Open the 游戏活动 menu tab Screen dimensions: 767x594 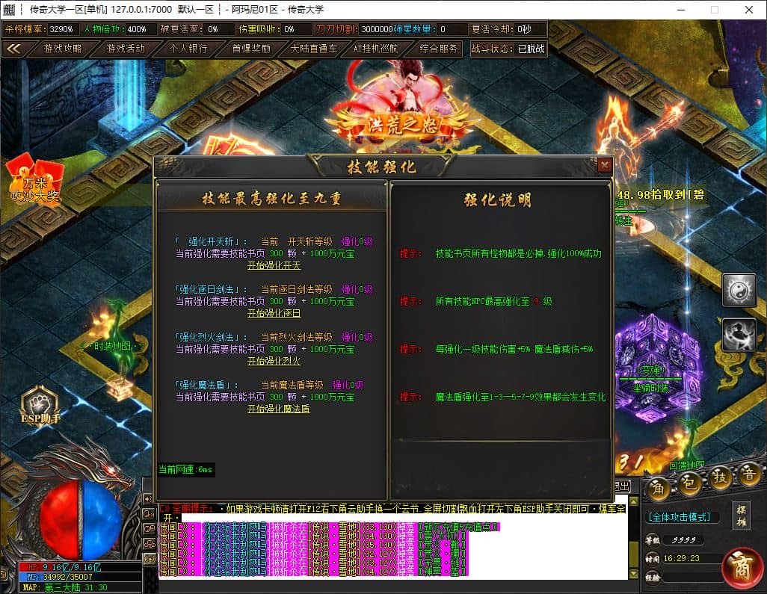click(x=126, y=49)
